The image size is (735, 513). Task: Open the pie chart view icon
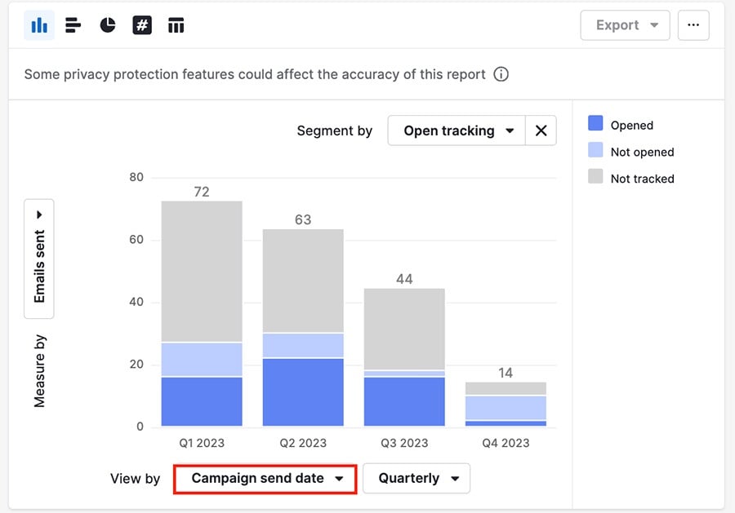107,25
